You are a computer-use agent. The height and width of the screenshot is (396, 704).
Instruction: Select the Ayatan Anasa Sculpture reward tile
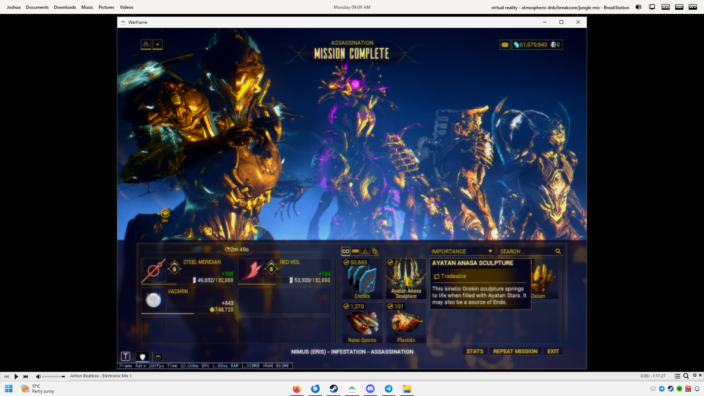click(x=406, y=279)
